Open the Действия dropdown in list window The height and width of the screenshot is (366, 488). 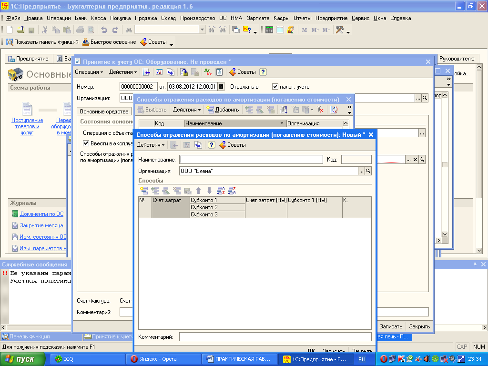187,110
